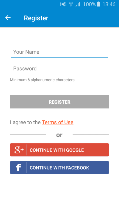Tap the cellular signal strength icon

(x=78, y=4)
